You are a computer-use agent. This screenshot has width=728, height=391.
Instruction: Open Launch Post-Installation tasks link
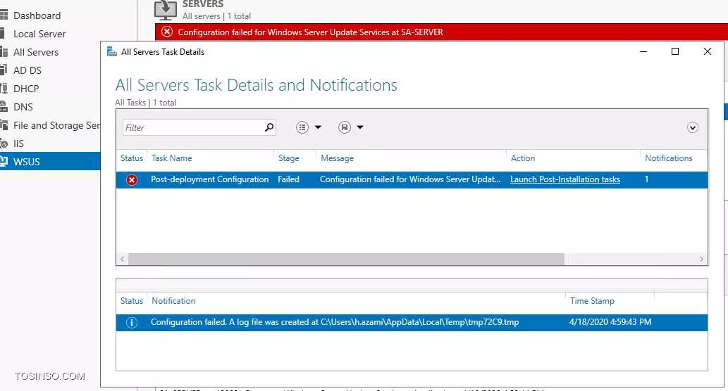(565, 179)
